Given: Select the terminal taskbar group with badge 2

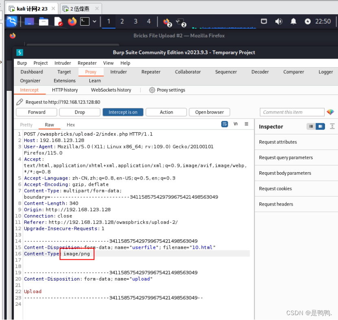Looking at the screenshot, I should 181,22.
